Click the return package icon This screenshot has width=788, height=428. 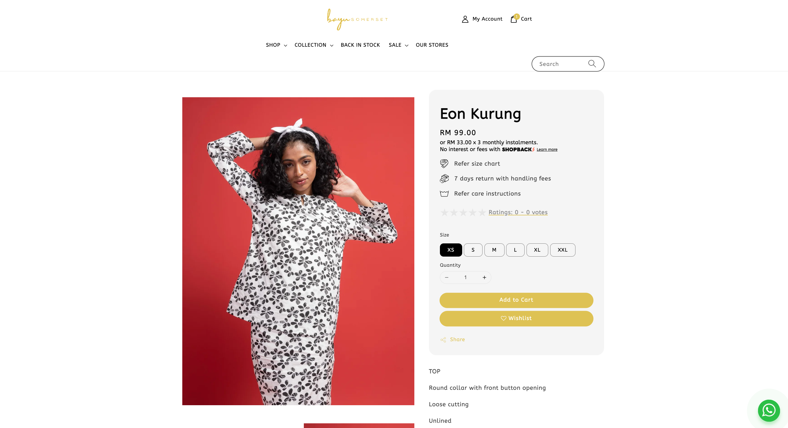pyautogui.click(x=444, y=178)
